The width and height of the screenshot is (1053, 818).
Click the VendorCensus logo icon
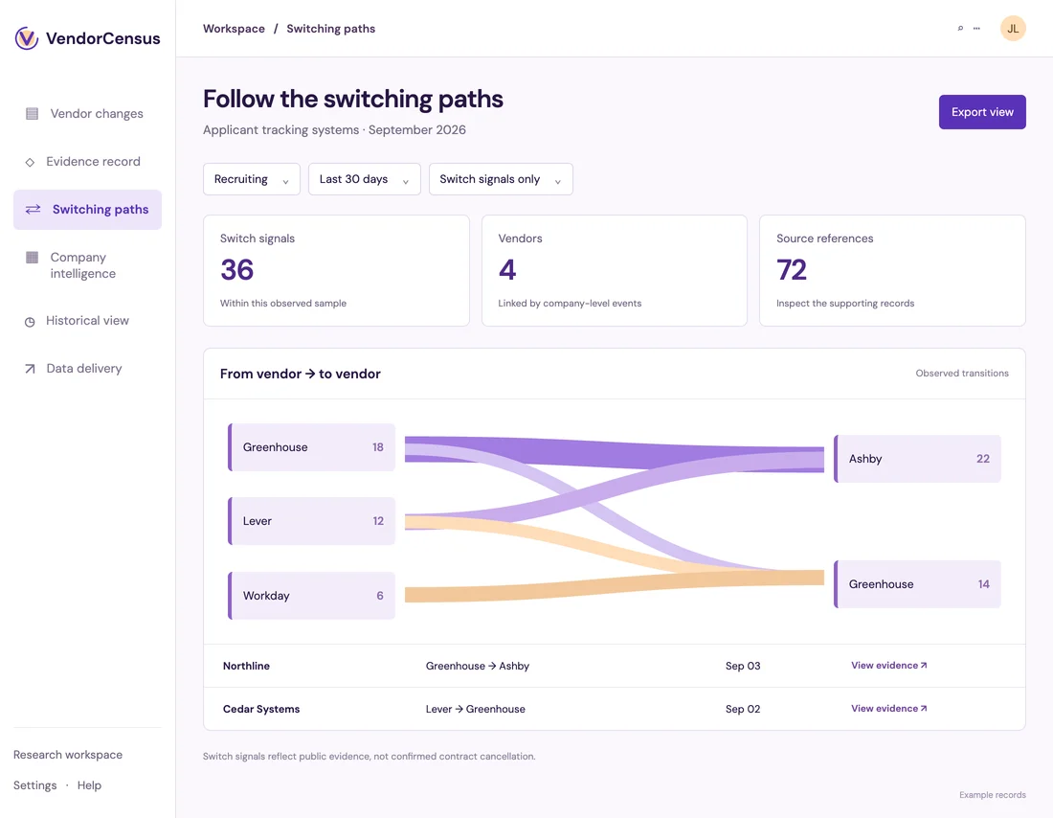pos(27,38)
